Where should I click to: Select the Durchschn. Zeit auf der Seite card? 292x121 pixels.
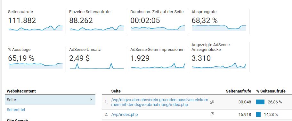158,22
